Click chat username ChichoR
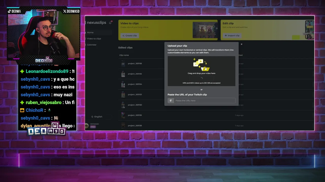Screen dimensions: 325x182 pyautogui.click(x=34, y=110)
